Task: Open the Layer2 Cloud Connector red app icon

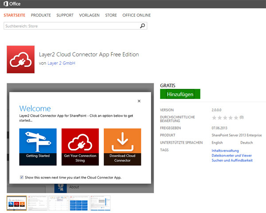Action: coord(20,59)
